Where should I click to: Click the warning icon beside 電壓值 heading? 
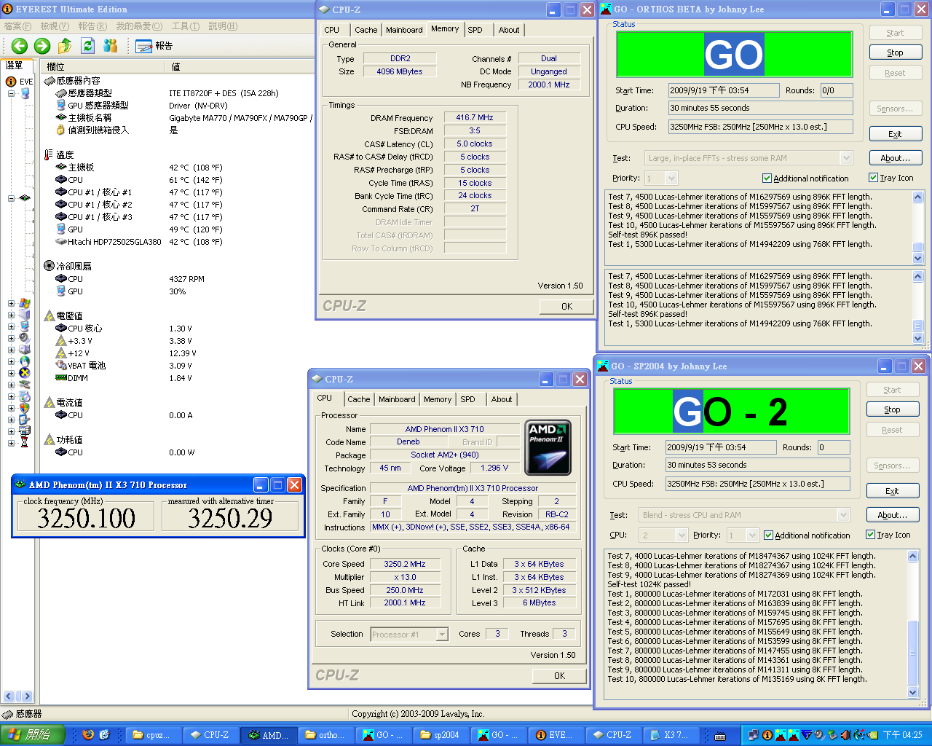50,315
